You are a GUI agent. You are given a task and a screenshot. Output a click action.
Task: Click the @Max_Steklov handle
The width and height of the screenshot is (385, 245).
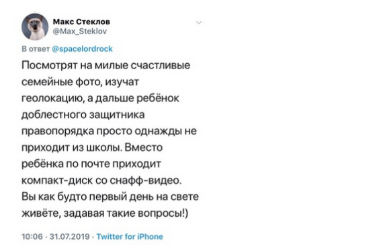coord(80,32)
